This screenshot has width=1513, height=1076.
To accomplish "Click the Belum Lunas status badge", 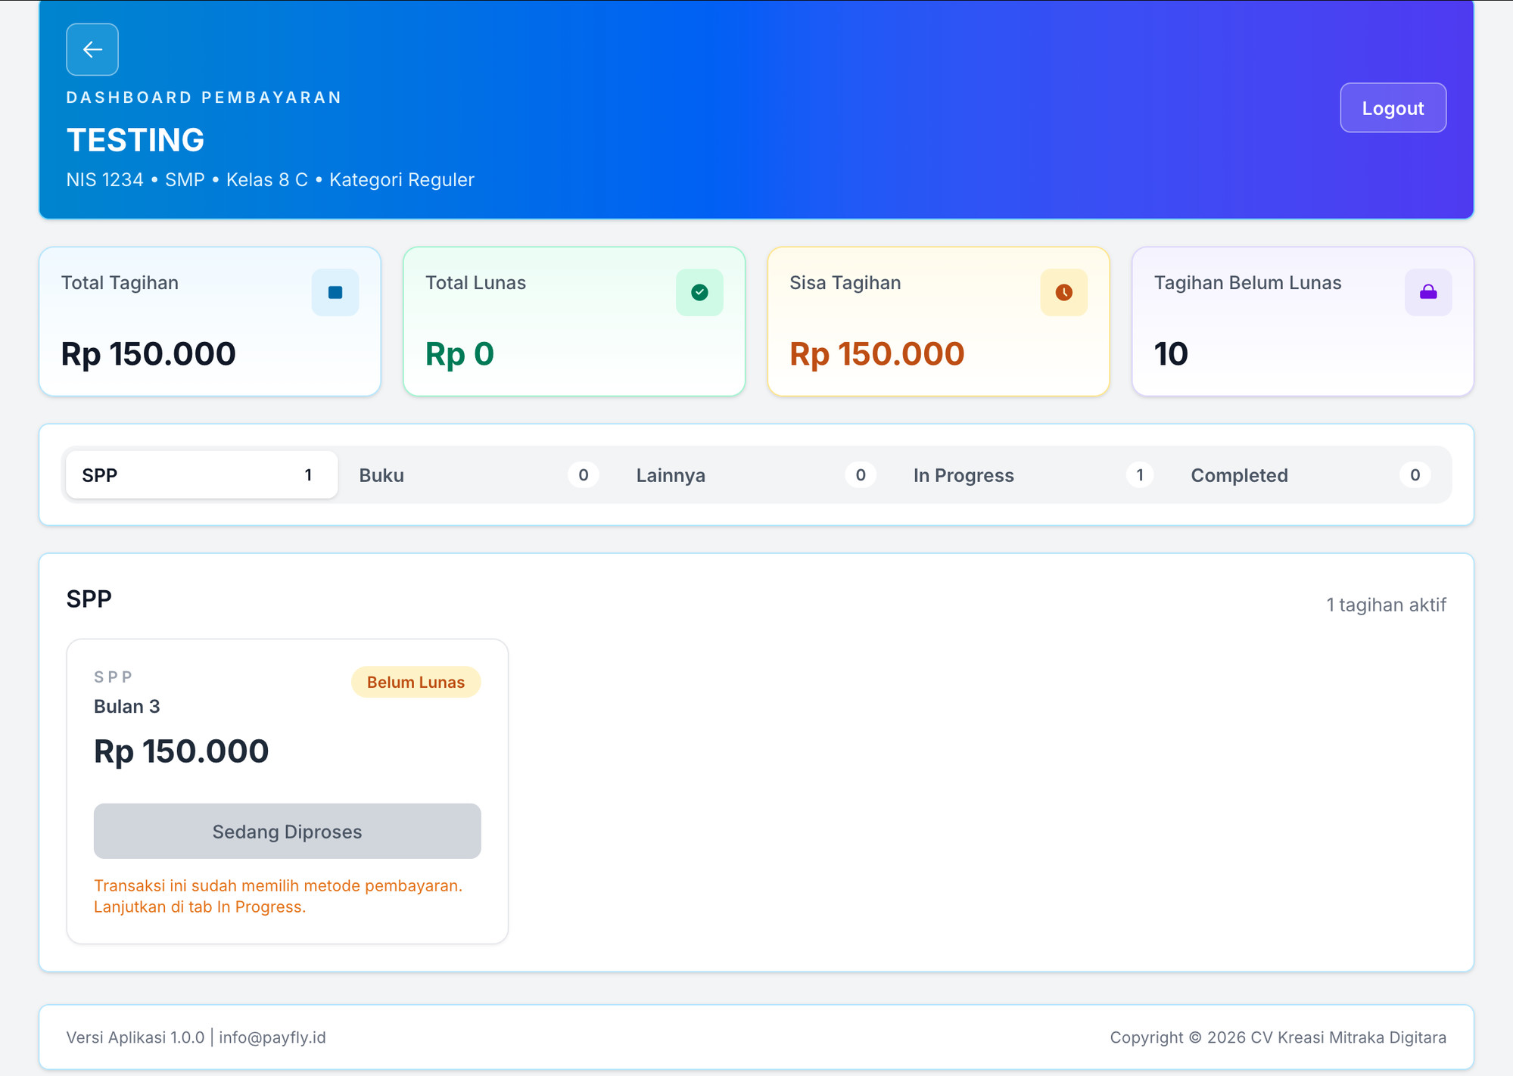I will point(416,682).
